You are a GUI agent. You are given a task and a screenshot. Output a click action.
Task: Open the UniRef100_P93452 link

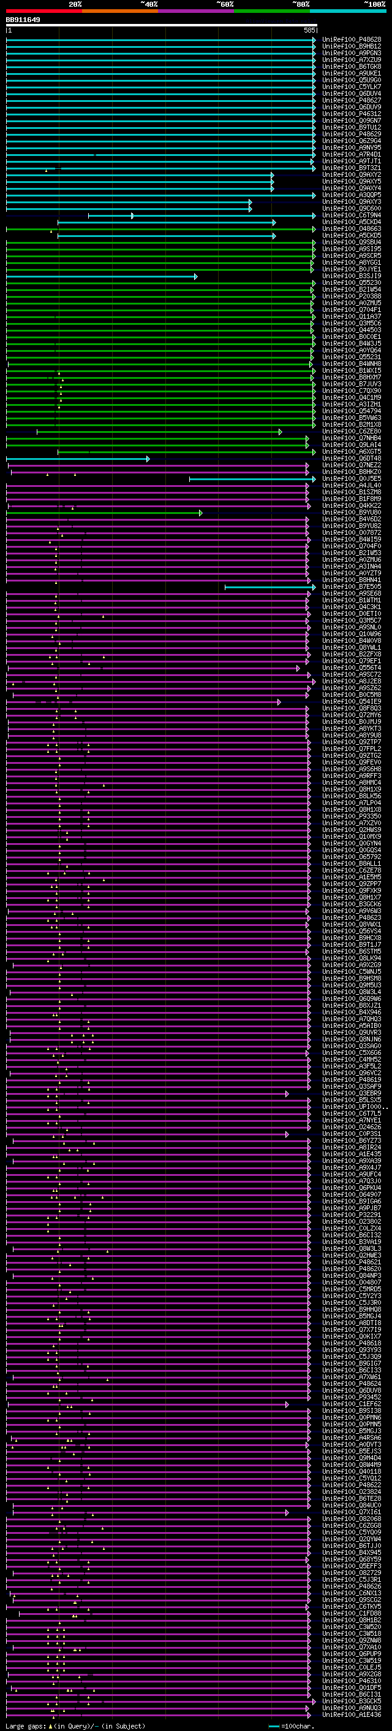point(351,1398)
